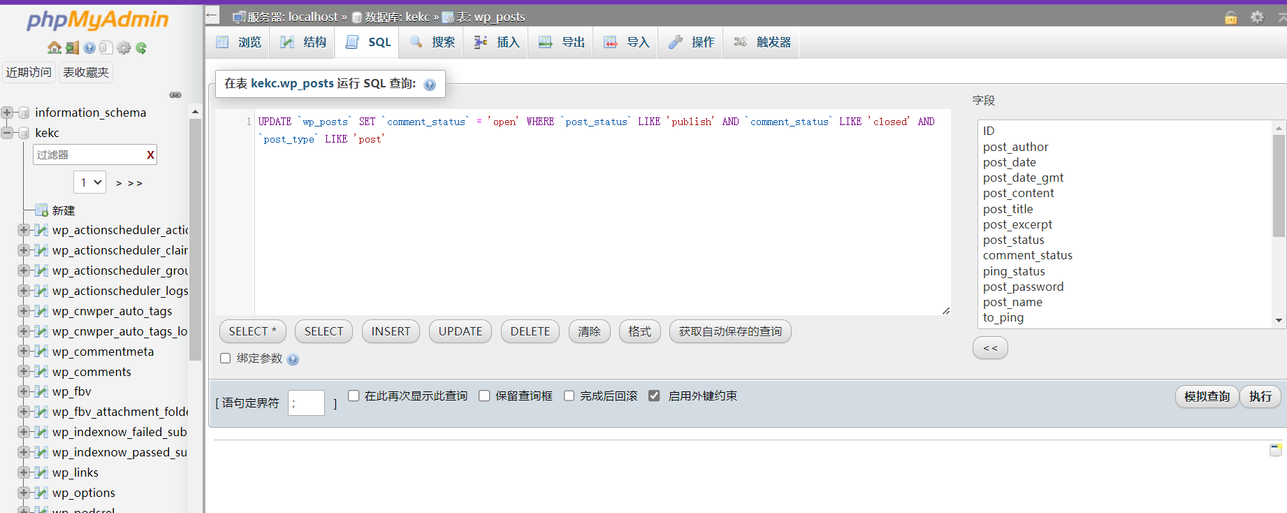Enable the 绑定参数 checkbox
This screenshot has width=1287, height=513.
point(226,359)
